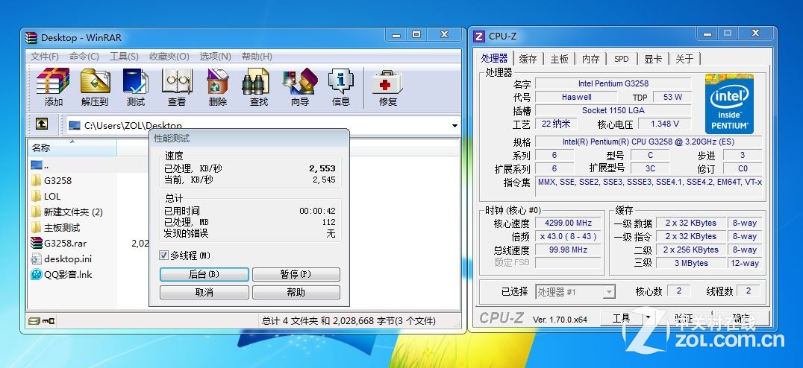Click the LOL folder icon
Screen dimensions: 803x368
pos(36,196)
